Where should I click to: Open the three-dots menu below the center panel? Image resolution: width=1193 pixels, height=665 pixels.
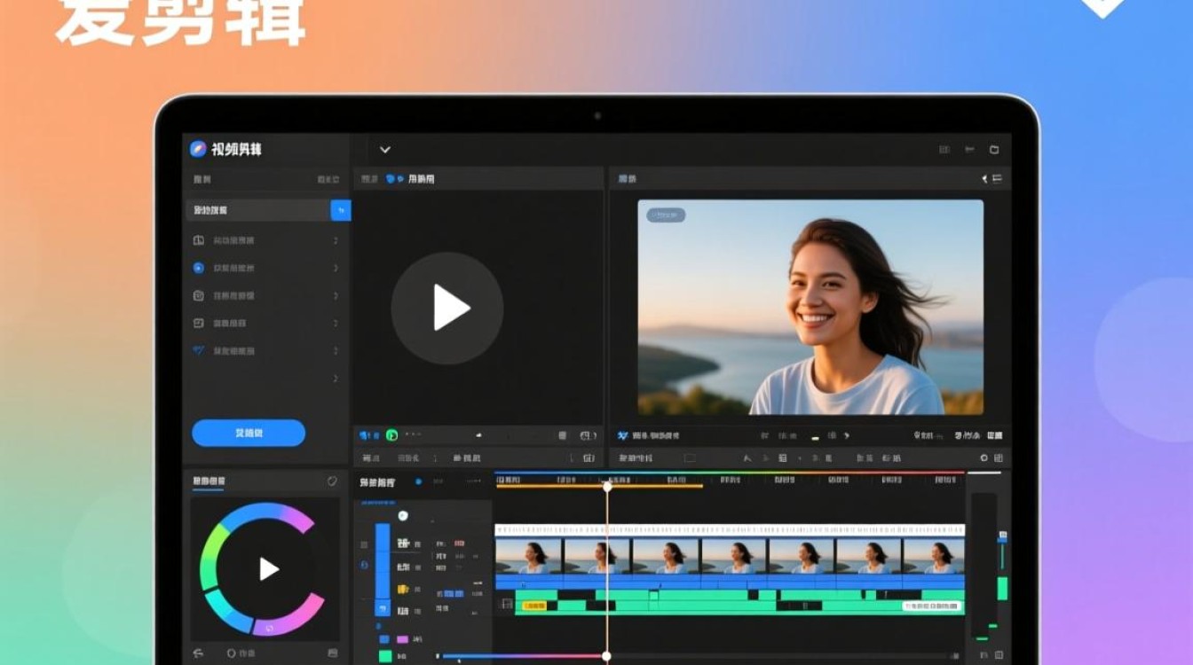413,434
